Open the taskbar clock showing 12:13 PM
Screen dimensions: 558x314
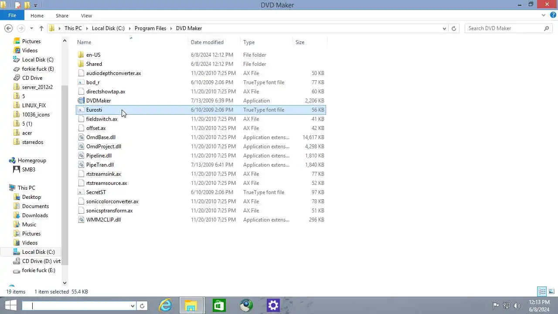point(539,306)
